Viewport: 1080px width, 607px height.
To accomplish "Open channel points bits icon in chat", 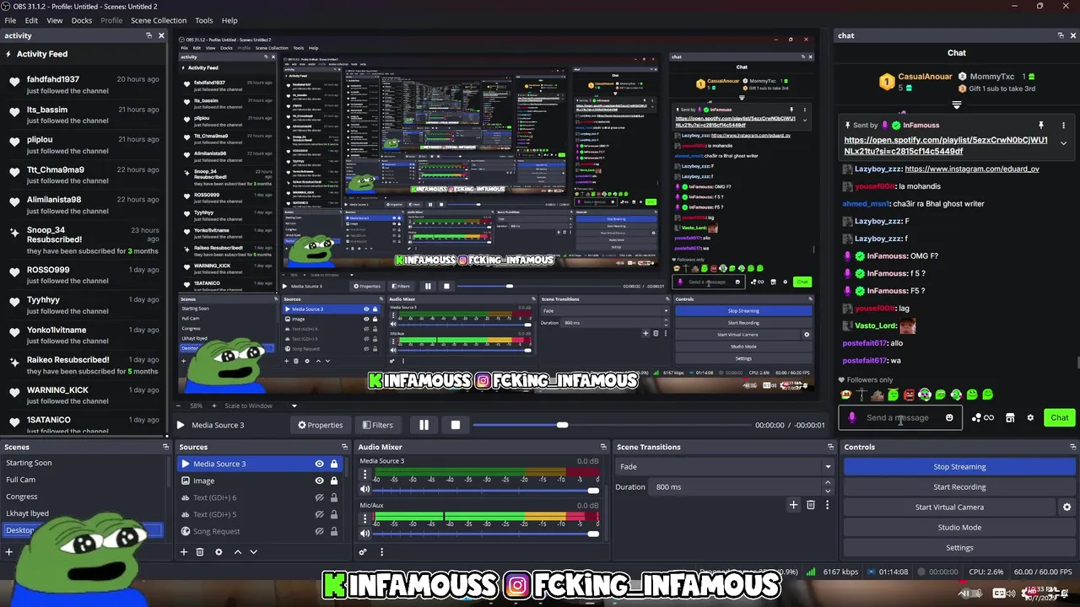I will click(983, 417).
